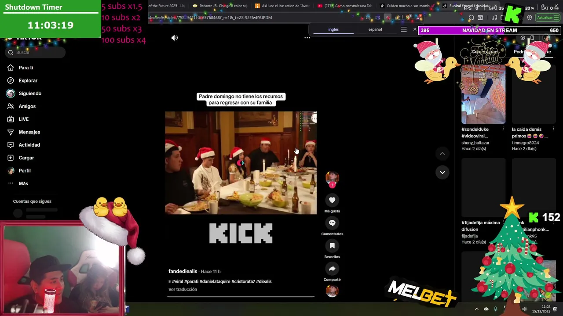The image size is (563, 316).
Task: Like the video with heart icon
Action: pos(332,200)
